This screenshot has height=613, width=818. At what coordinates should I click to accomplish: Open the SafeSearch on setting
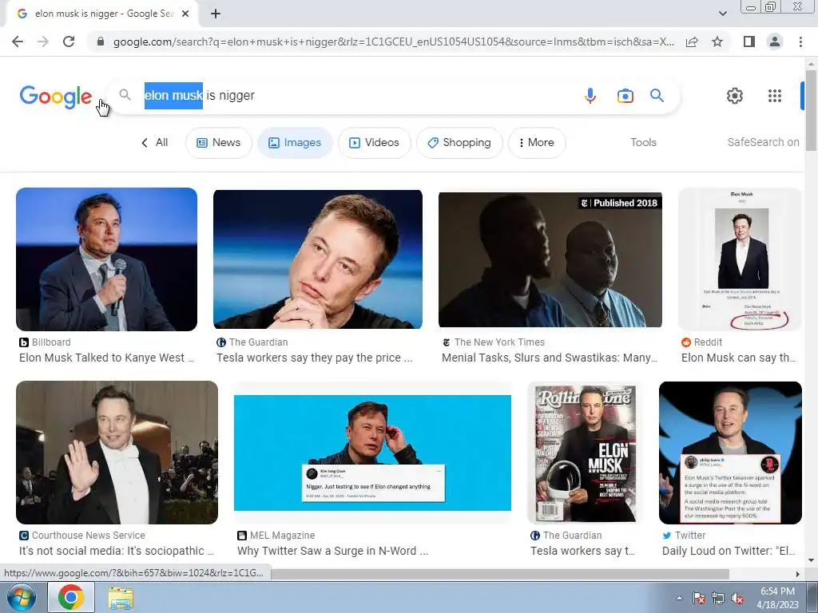click(763, 142)
